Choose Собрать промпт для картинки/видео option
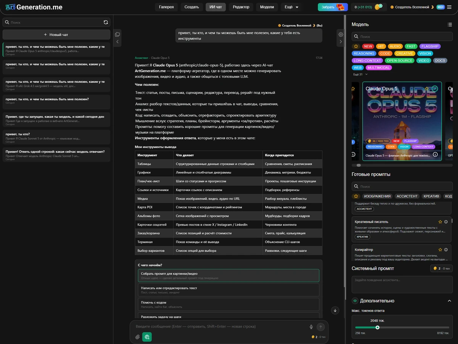 point(229,275)
